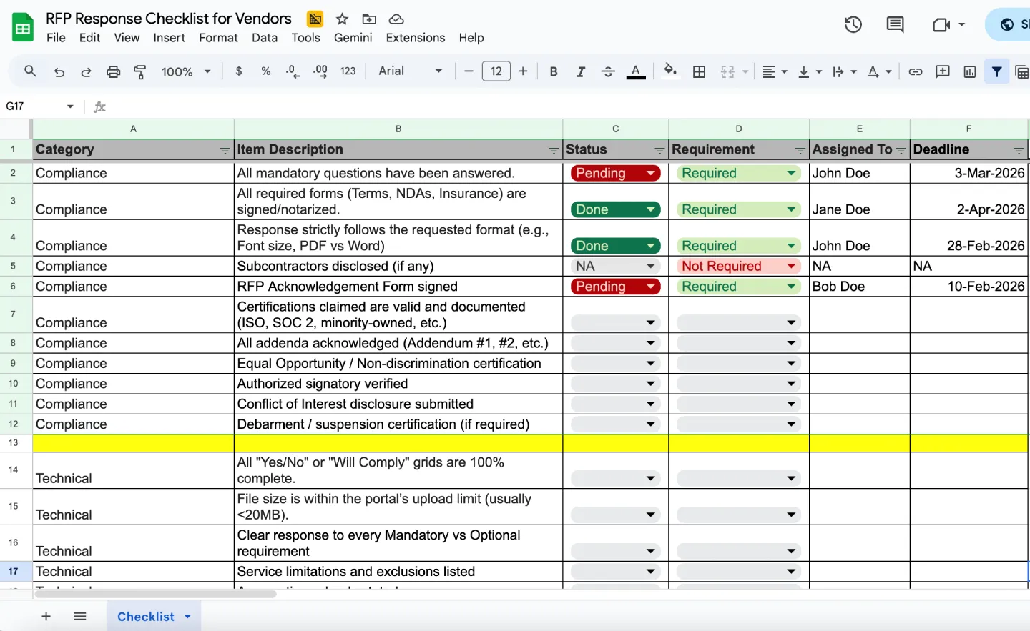Open Requirement column filter toggle

coord(800,150)
